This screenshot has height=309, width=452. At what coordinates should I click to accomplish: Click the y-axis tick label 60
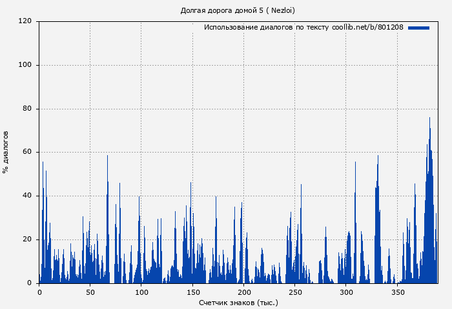(27, 153)
